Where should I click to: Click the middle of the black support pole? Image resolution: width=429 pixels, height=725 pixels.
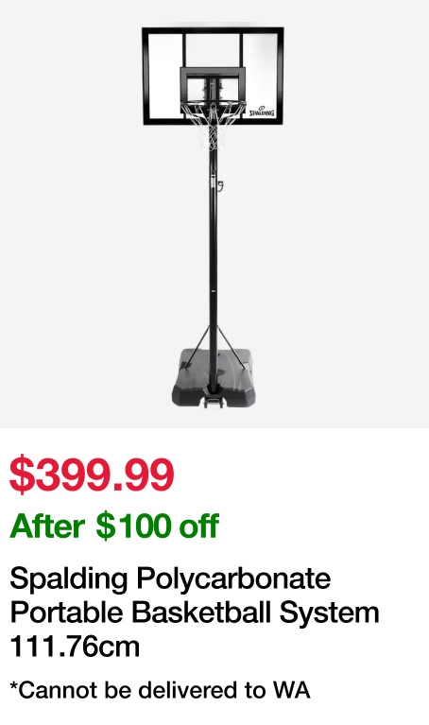click(x=213, y=259)
